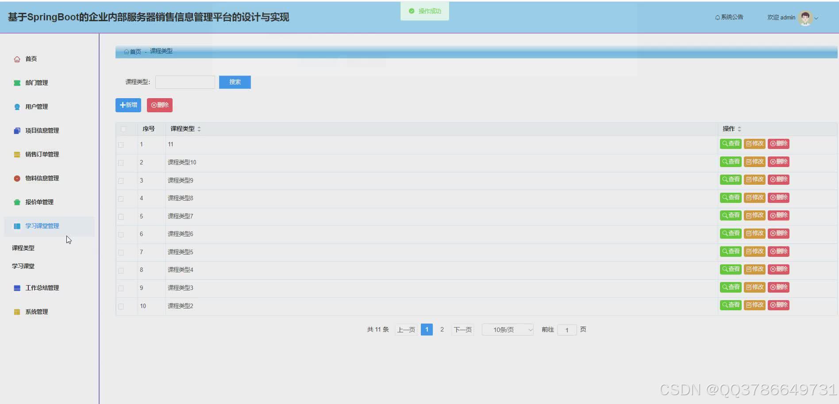This screenshot has width=839, height=404.
Task: Click the admin avatar picture
Action: pyautogui.click(x=805, y=18)
